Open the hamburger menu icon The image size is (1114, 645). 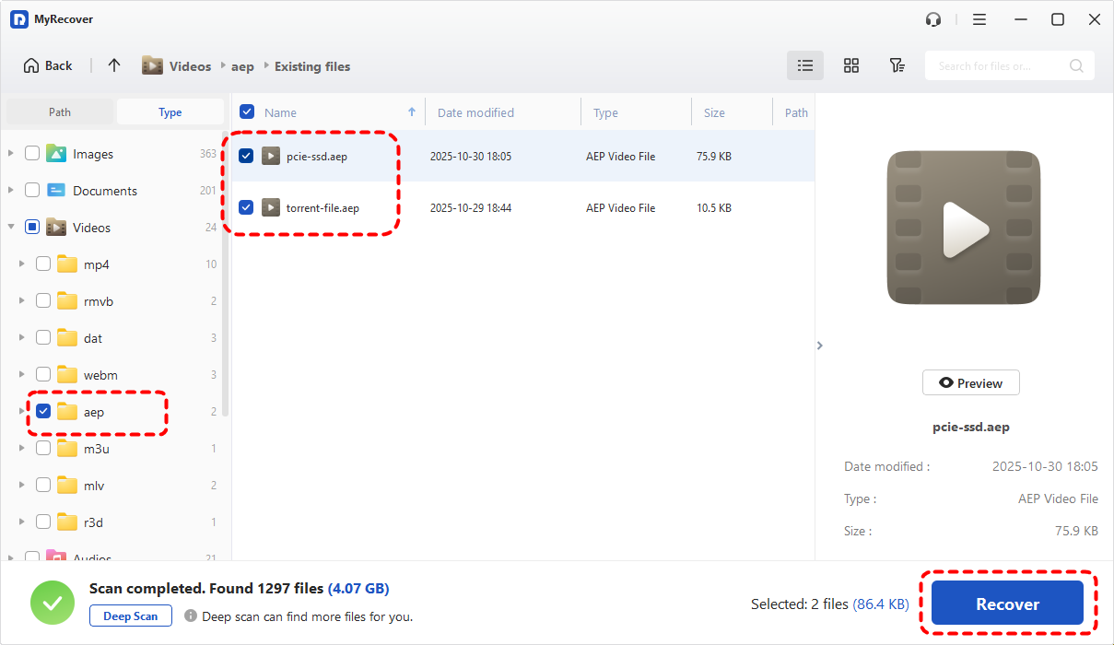(979, 19)
